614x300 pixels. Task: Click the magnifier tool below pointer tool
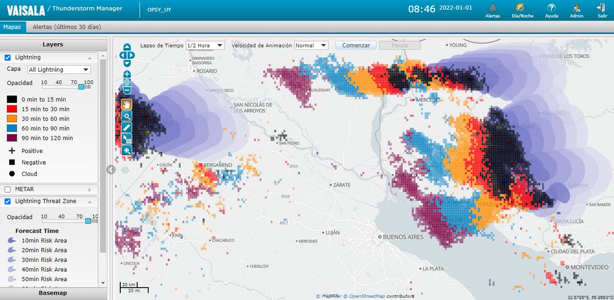(x=127, y=150)
